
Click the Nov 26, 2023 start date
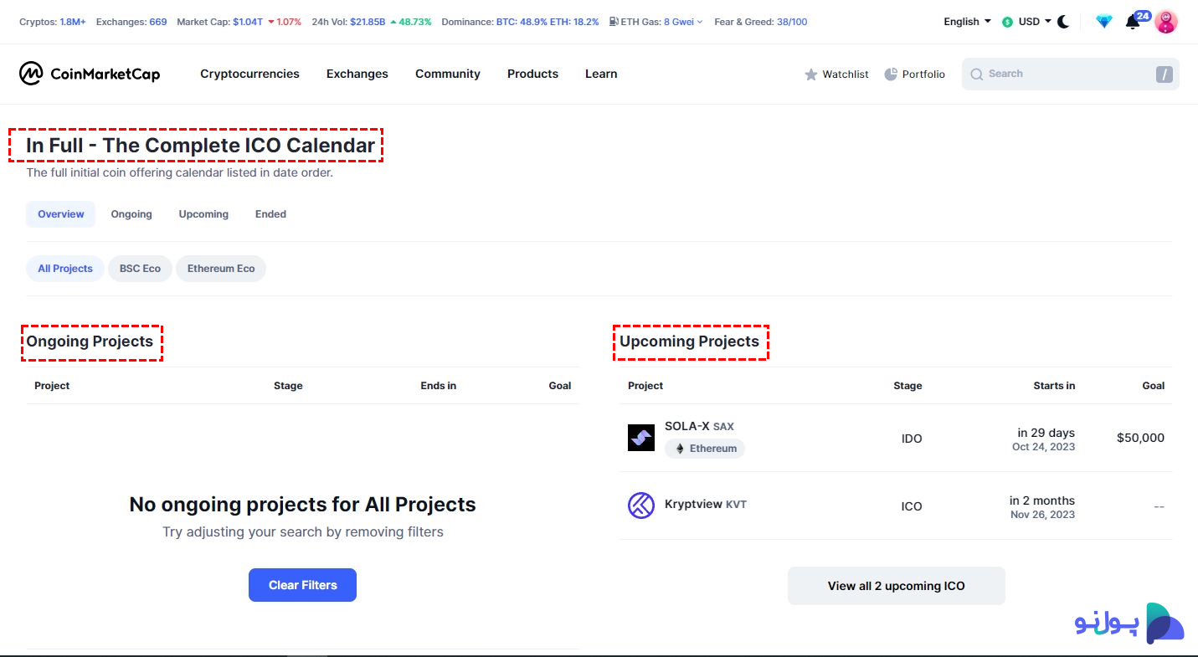point(1042,515)
